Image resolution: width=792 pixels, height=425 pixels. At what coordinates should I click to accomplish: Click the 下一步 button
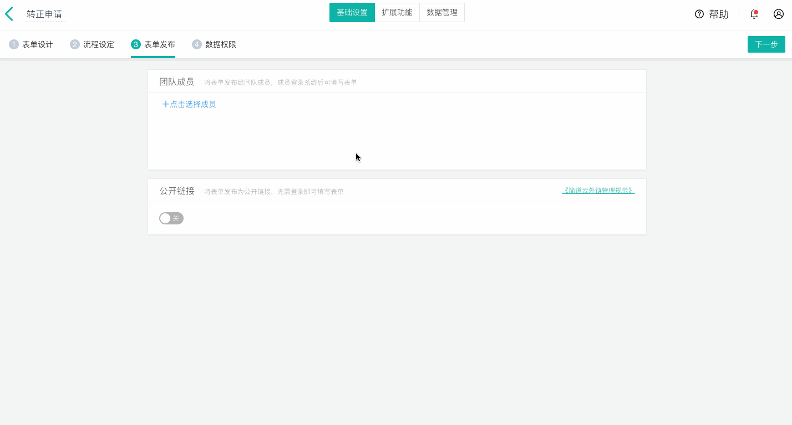click(766, 44)
